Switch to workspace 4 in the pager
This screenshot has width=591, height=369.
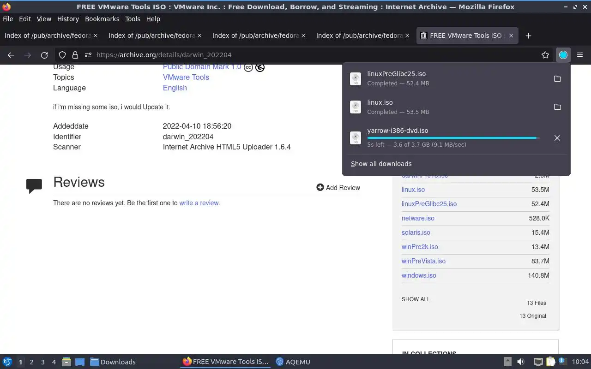click(54, 362)
